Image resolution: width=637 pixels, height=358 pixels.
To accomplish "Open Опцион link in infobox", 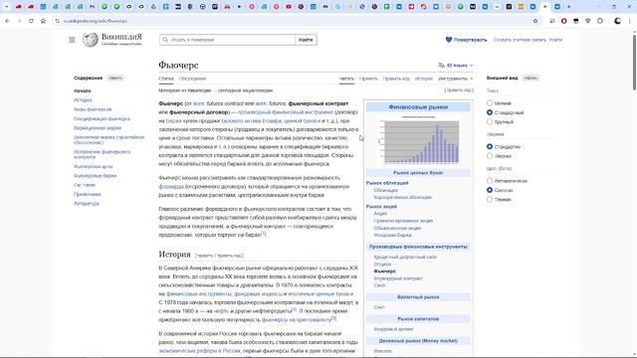I will pyautogui.click(x=382, y=264).
